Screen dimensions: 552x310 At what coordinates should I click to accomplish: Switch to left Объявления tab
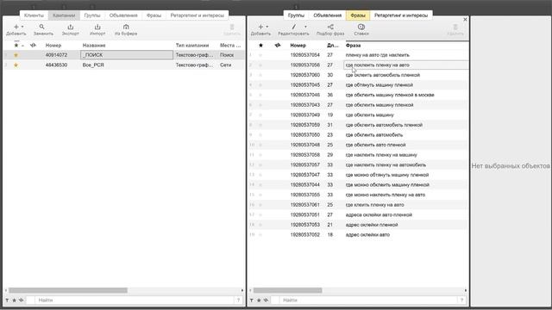click(x=123, y=15)
